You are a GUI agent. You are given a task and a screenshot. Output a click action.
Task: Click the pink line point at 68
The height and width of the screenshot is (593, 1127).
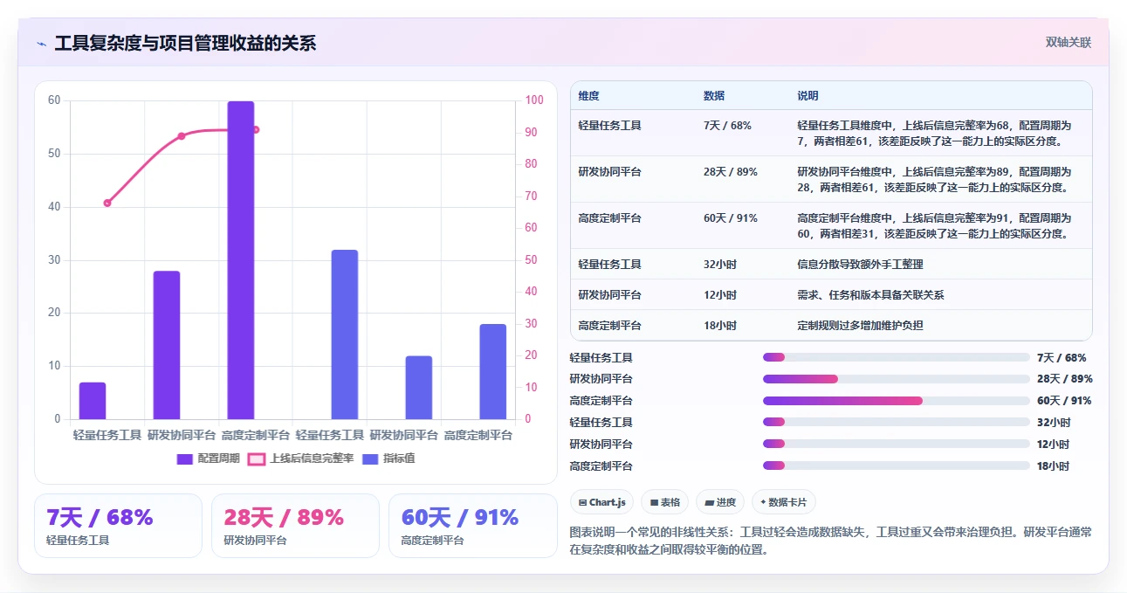[x=107, y=203]
